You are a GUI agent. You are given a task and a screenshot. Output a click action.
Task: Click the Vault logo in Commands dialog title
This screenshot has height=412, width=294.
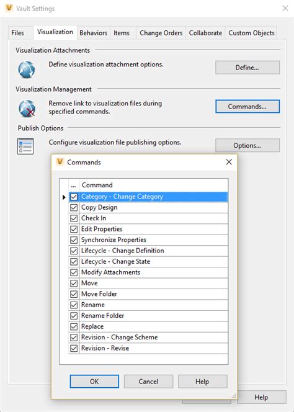(x=60, y=162)
